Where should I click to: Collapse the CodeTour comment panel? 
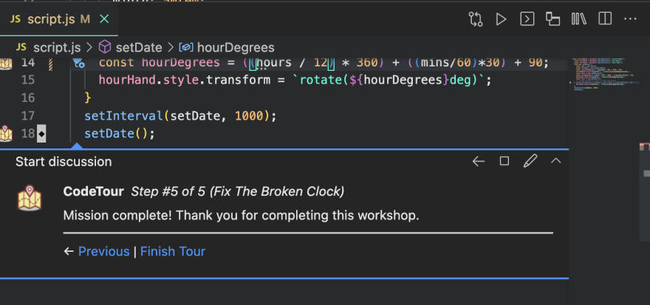[556, 161]
